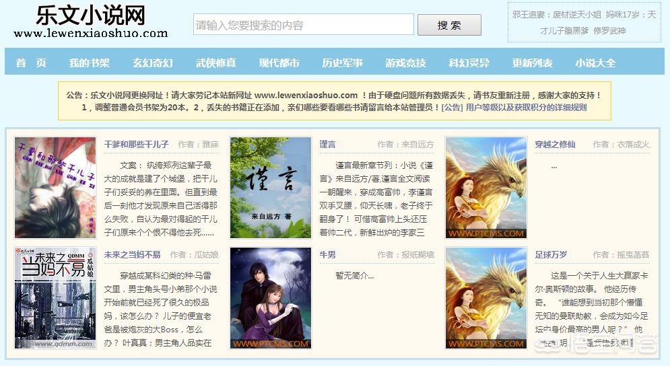Open the 干爹和那些干儿子 book cover

pyautogui.click(x=55, y=188)
